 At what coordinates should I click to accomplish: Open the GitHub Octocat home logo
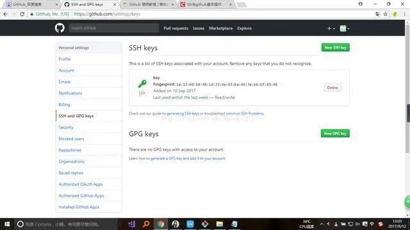point(60,28)
